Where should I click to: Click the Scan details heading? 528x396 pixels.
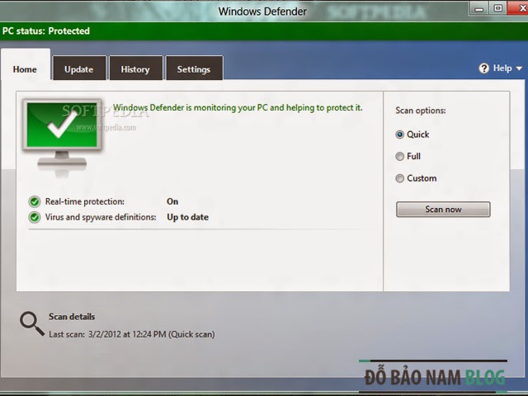tap(72, 317)
